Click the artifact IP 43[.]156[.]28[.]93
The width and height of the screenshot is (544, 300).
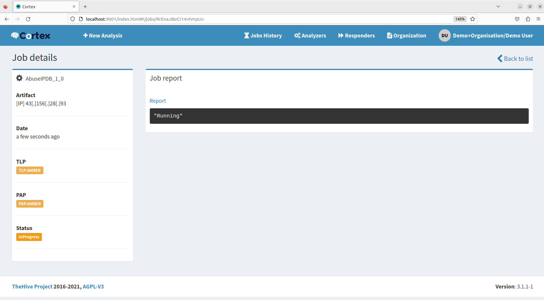click(x=46, y=103)
